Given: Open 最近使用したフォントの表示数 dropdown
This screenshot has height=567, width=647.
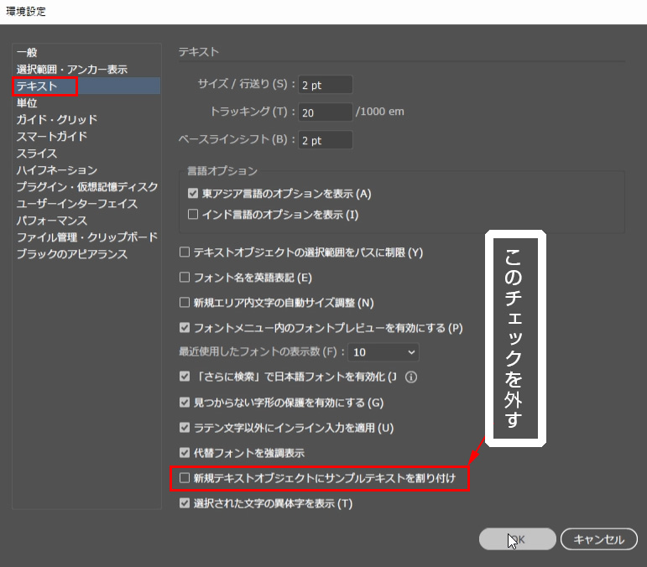Looking at the screenshot, I should 384,352.
